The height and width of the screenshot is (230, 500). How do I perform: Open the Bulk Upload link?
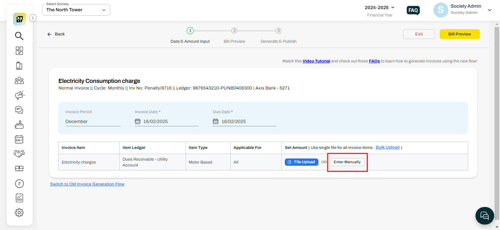(x=388, y=147)
